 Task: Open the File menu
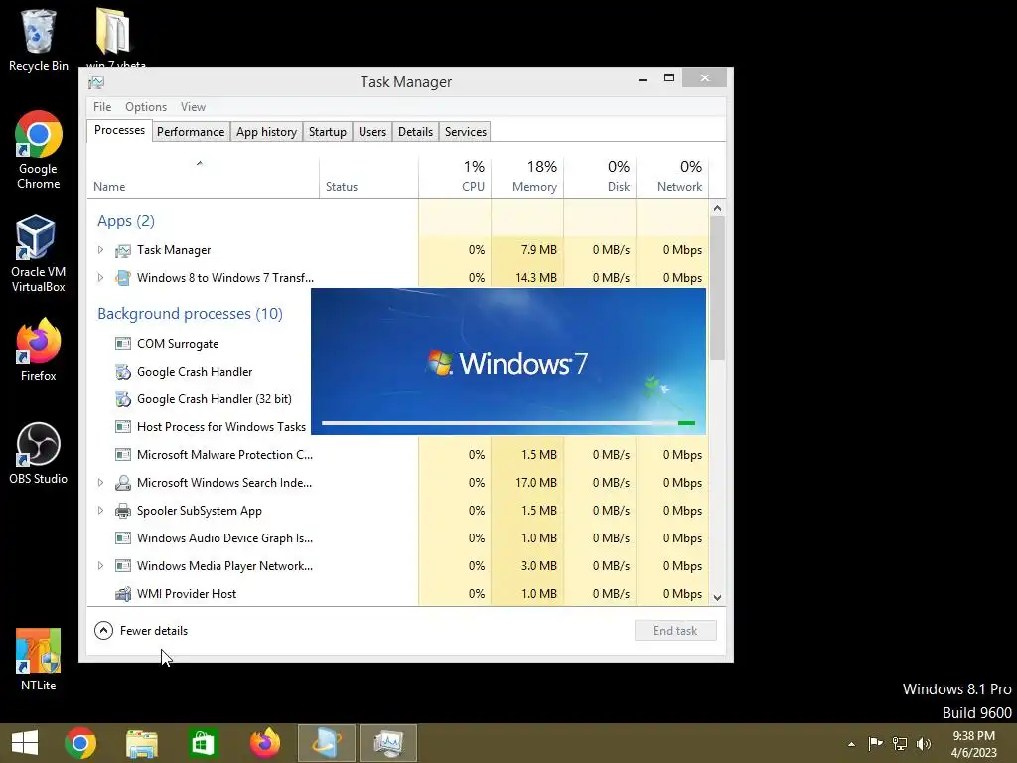pyautogui.click(x=102, y=107)
